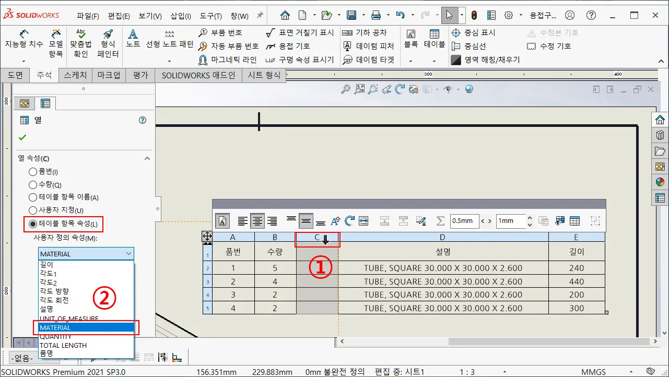Screen dimensions: 669x377
Task: Click the Rebuild traffic light icon
Action: pyautogui.click(x=474, y=15)
